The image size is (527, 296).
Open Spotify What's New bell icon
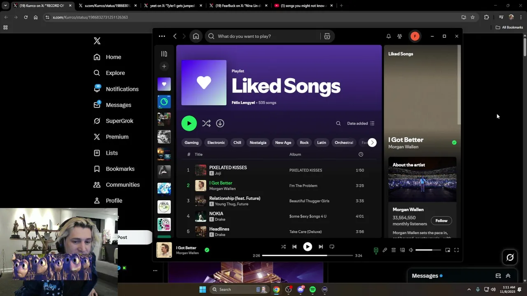pyautogui.click(x=388, y=36)
